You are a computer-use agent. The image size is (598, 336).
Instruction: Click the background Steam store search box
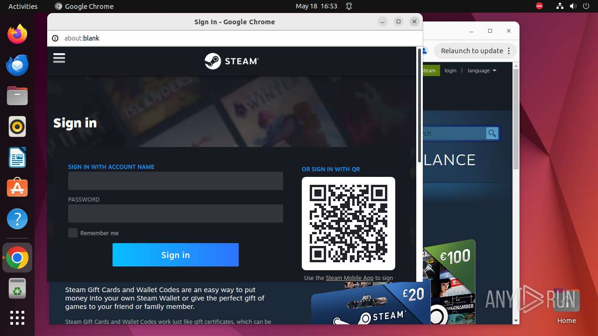coord(454,133)
